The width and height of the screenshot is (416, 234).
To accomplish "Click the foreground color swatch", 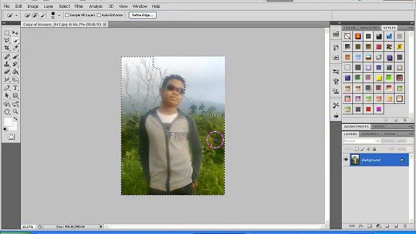I will pos(8,122).
